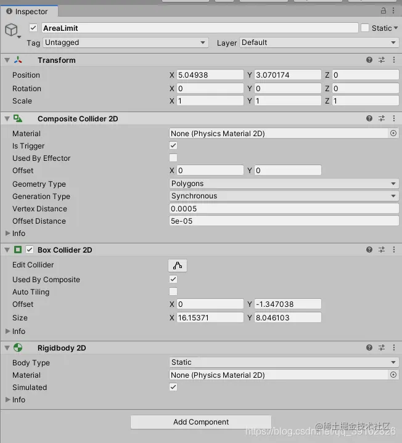Click the Transform component icon
This screenshot has height=443, width=402.
(18, 60)
